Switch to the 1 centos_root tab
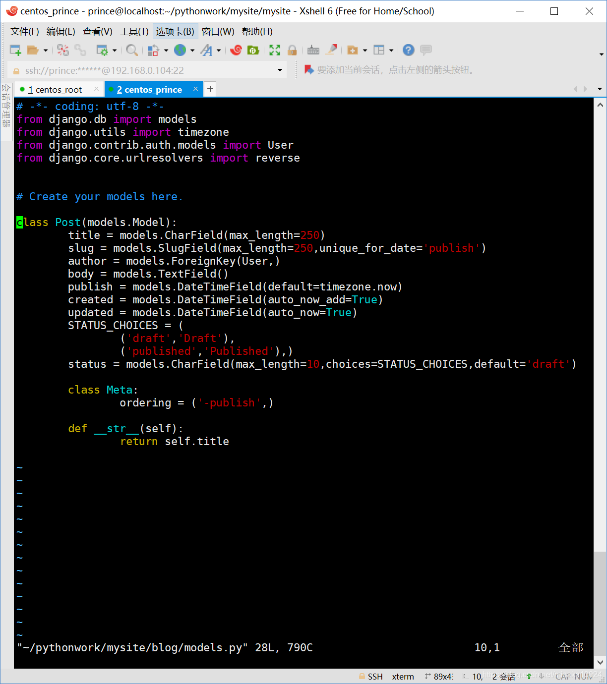Viewport: 607px width, 684px height. click(55, 90)
